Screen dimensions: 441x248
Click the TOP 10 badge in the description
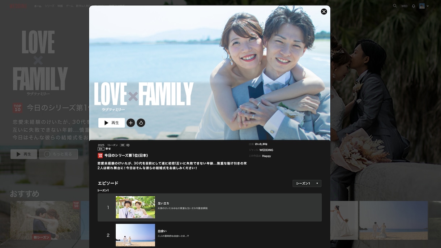click(x=100, y=155)
